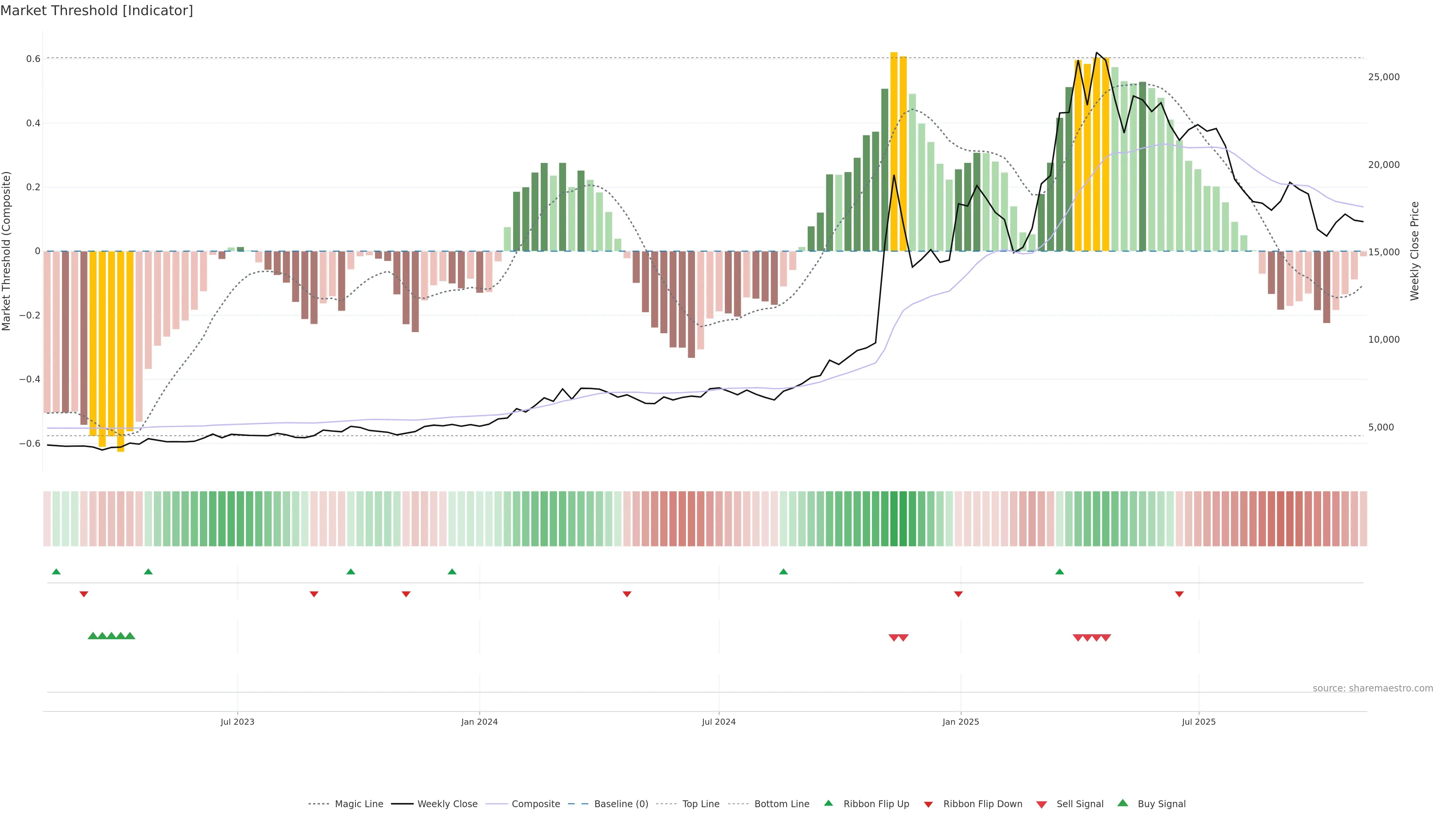This screenshot has height=817, width=1452.
Task: Click the Ribbon Flip Up marker after Jul 2024
Action: [x=783, y=572]
